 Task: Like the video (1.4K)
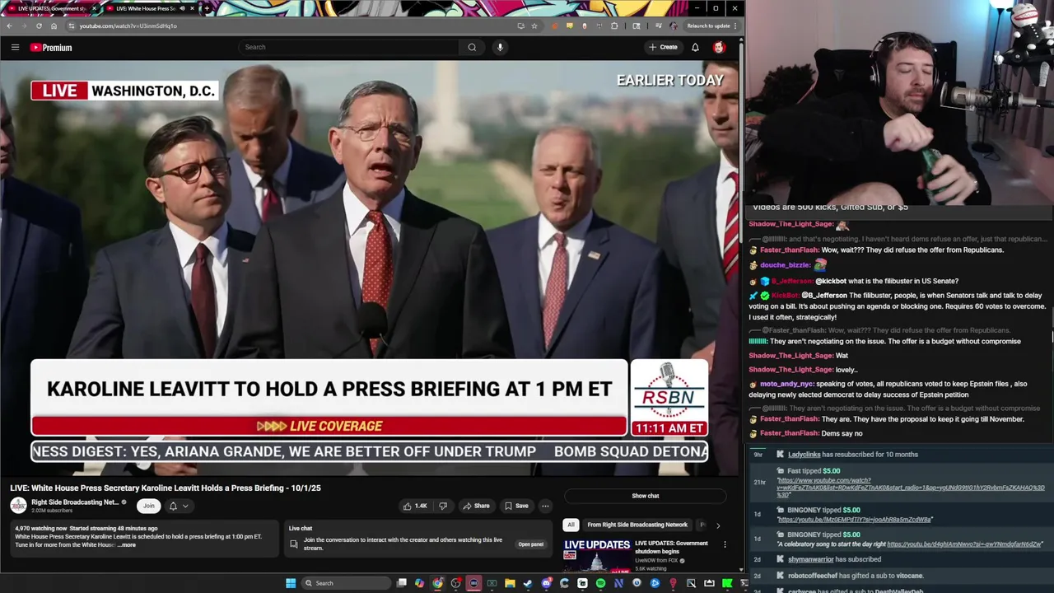pyautogui.click(x=415, y=506)
